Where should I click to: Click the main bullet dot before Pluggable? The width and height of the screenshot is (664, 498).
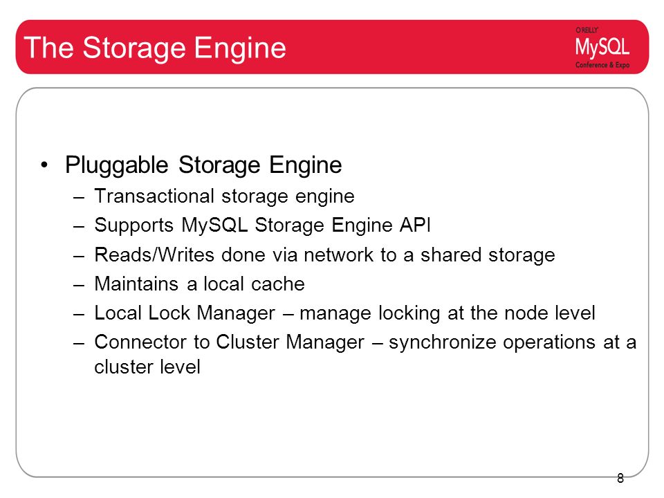(x=44, y=165)
